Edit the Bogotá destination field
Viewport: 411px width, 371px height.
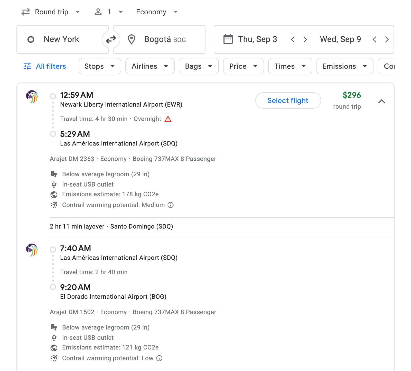pos(164,39)
